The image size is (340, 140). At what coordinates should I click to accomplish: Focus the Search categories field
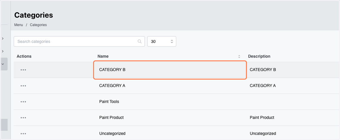pos(79,41)
